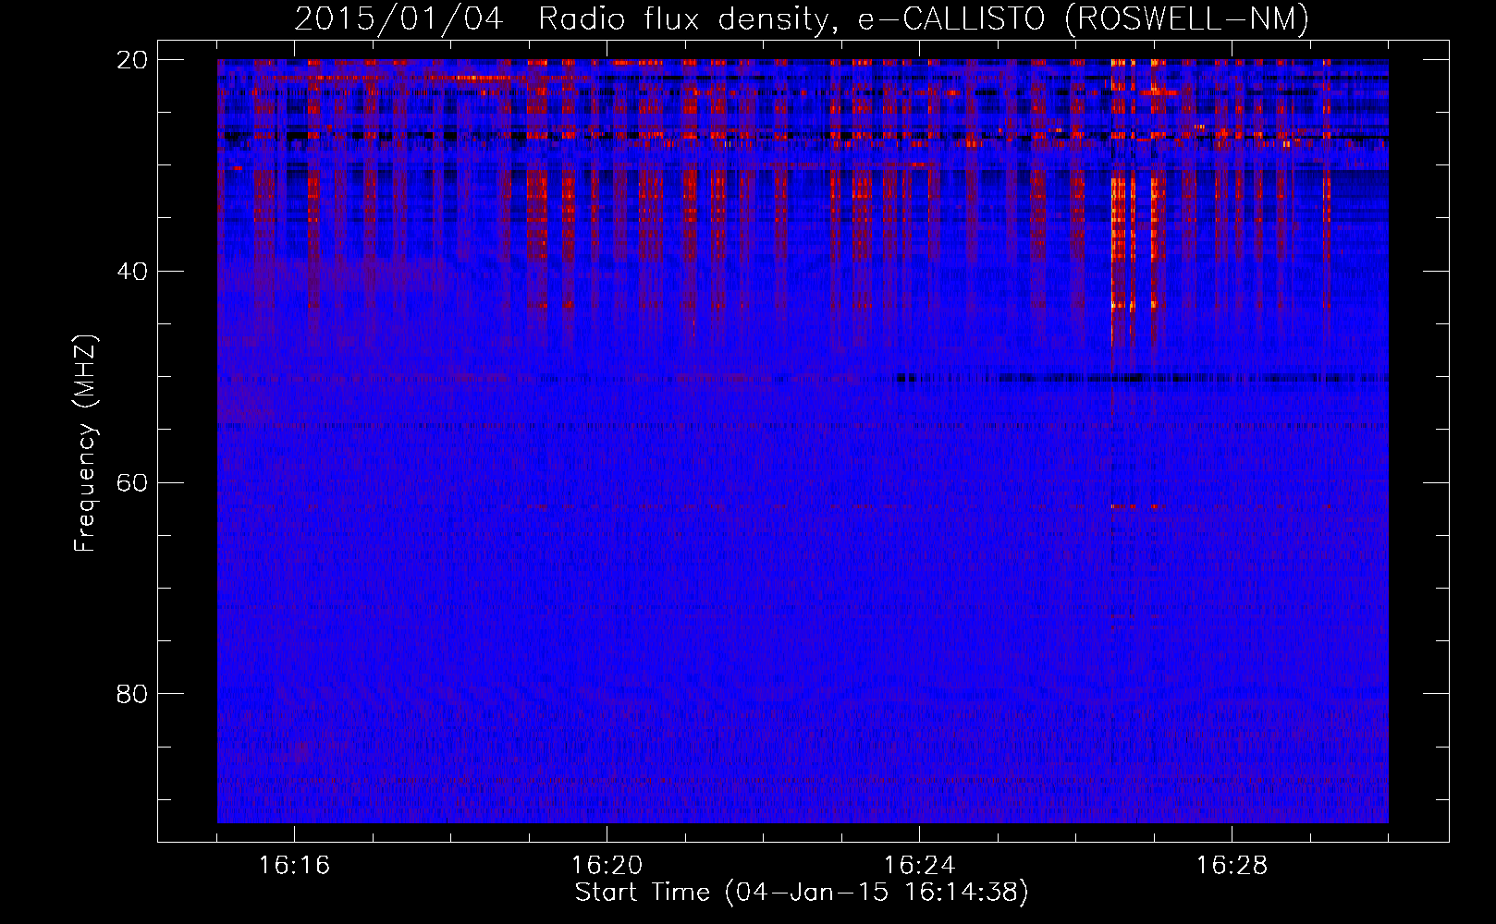Click 'e-CALLISTO' in the plot title
This screenshot has width=1496, height=924.
[951, 18]
